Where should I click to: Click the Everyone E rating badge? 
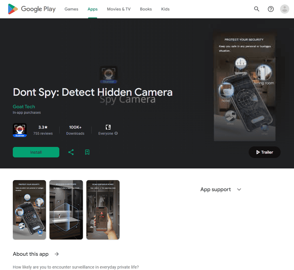pyautogui.click(x=108, y=127)
